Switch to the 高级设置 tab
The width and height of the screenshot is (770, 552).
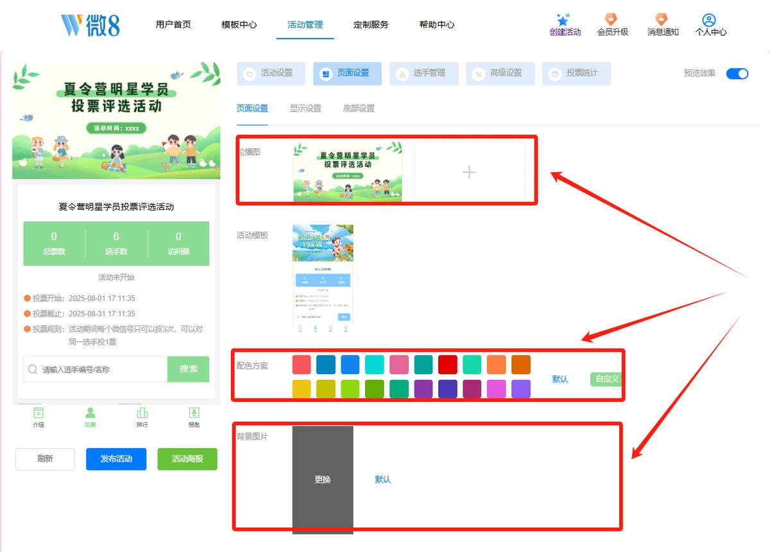[x=500, y=74]
